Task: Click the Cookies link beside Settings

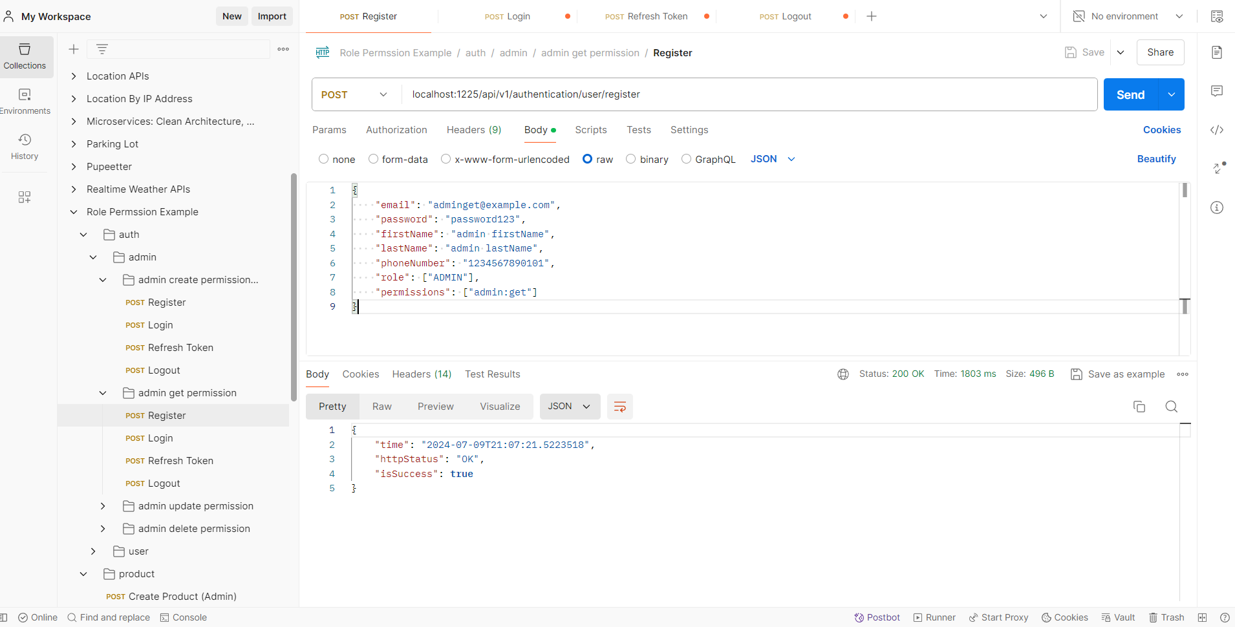Action: pyautogui.click(x=1162, y=130)
